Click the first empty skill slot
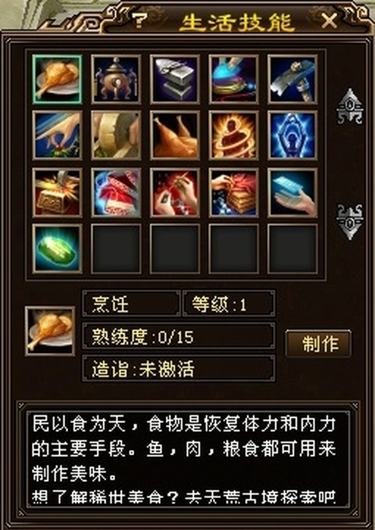The width and height of the screenshot is (375, 530). 116,249
